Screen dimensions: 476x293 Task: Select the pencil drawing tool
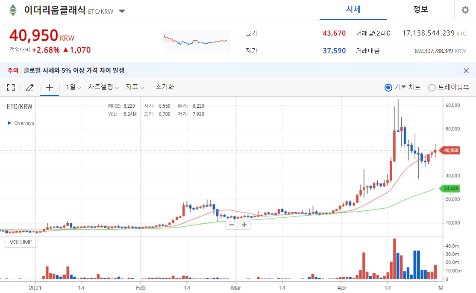tap(30, 88)
